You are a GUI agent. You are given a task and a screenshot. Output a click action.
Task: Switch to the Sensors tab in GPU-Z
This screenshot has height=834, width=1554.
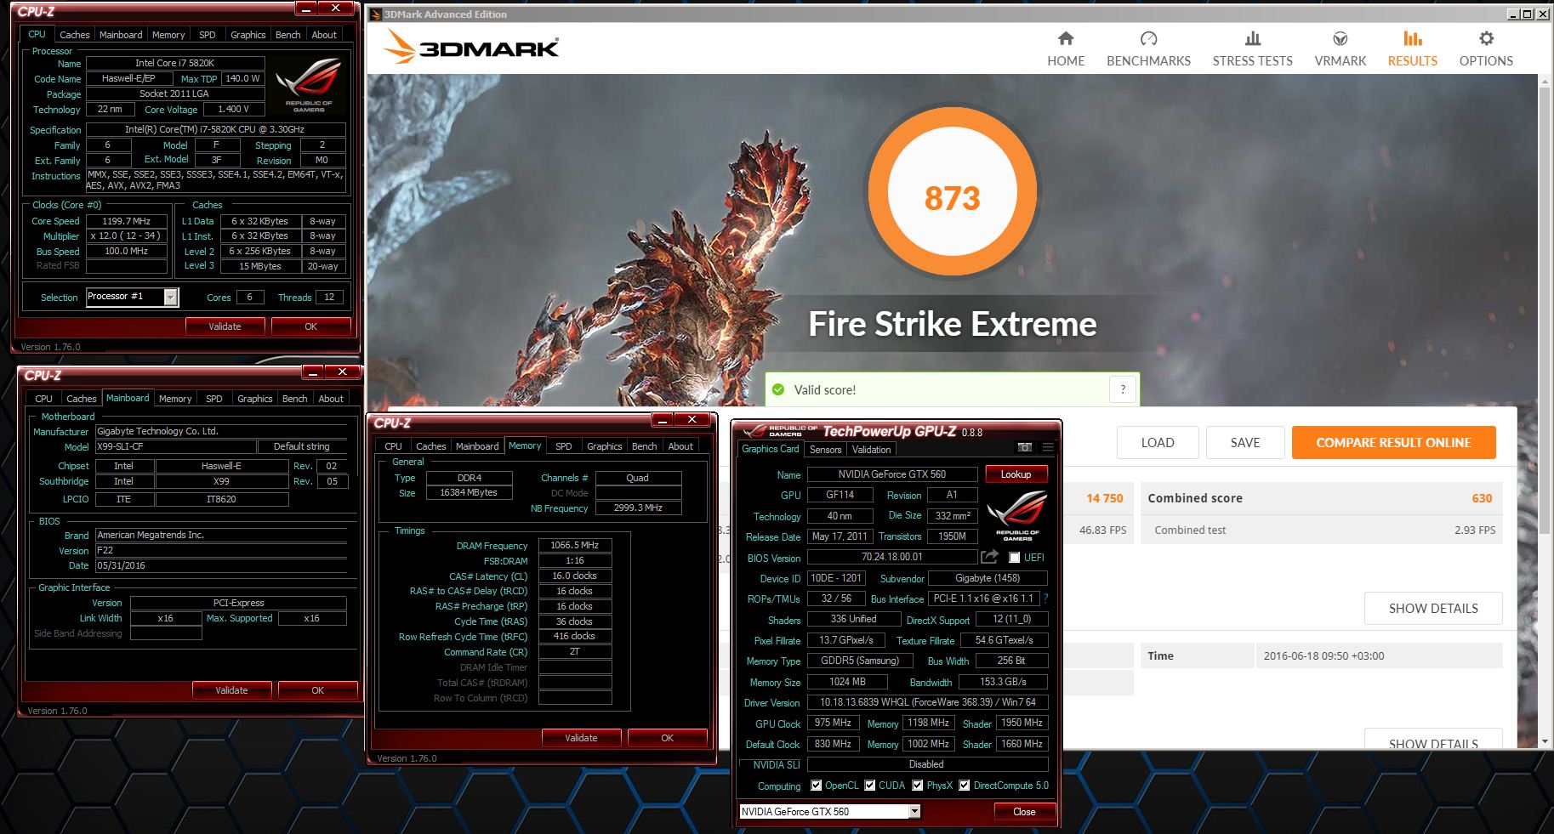point(825,450)
